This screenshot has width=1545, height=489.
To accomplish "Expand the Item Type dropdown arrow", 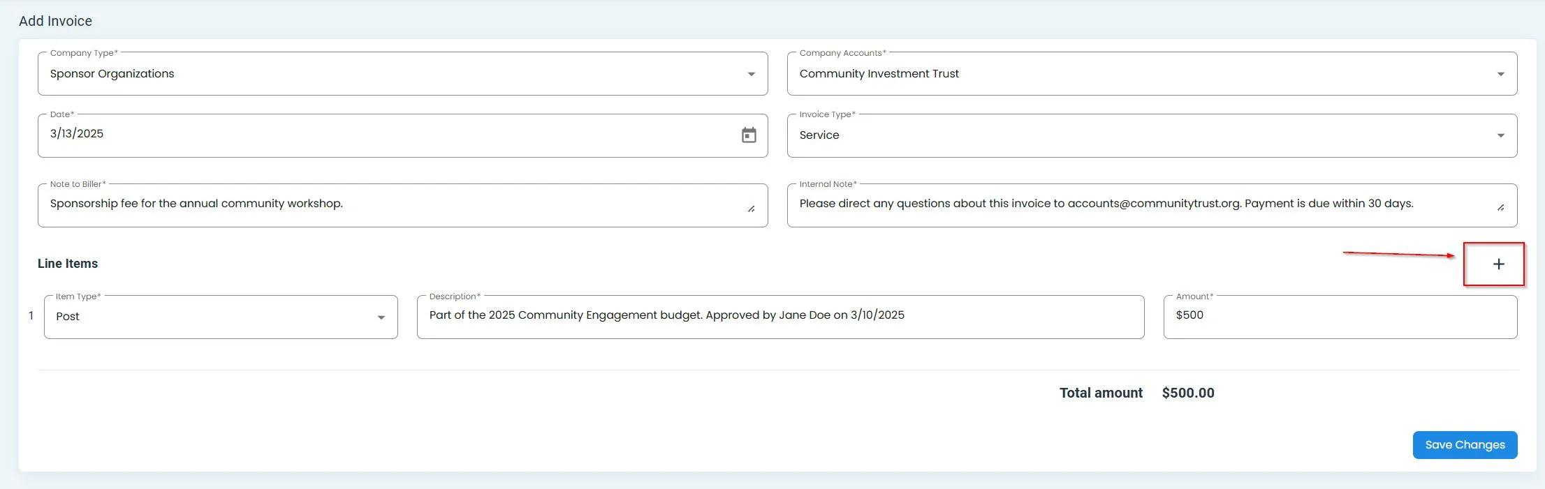I will point(381,317).
